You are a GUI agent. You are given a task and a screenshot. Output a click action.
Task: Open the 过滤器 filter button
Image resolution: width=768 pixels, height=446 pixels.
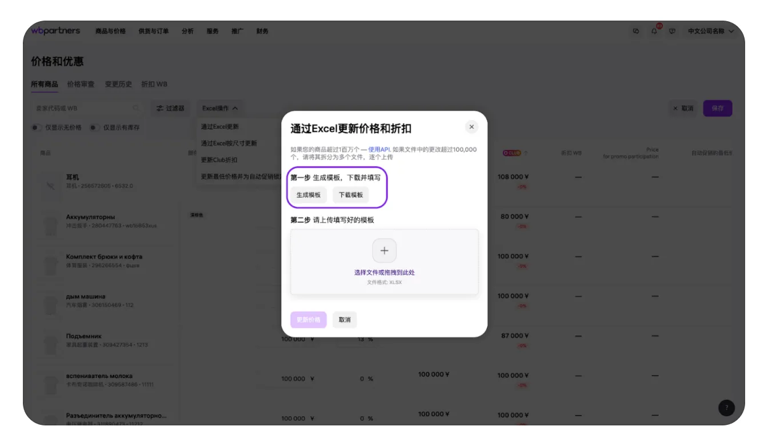pyautogui.click(x=170, y=108)
